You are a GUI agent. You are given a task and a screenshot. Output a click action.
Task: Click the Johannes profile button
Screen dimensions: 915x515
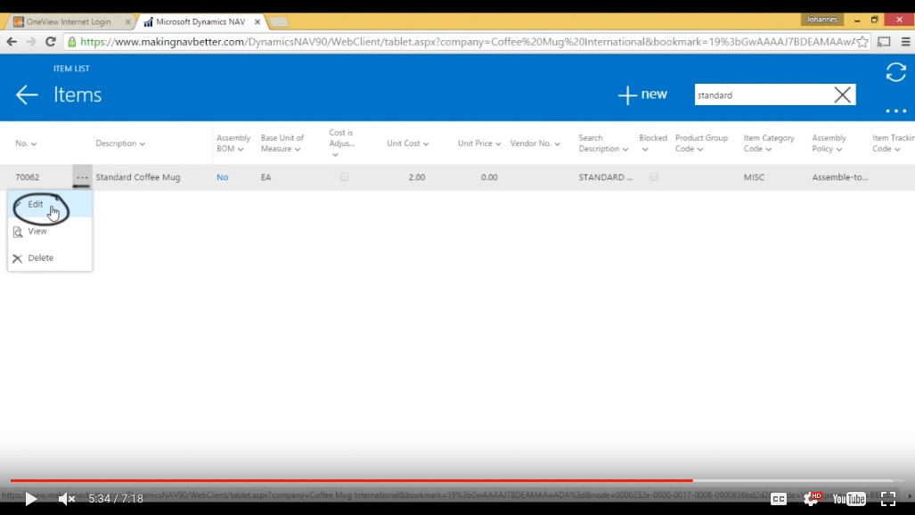click(821, 20)
